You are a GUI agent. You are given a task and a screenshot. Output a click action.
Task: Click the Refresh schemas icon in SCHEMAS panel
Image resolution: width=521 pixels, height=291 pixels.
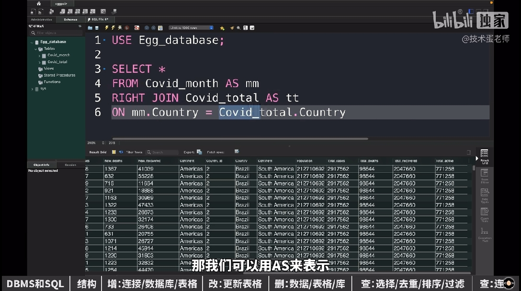coord(79,27)
